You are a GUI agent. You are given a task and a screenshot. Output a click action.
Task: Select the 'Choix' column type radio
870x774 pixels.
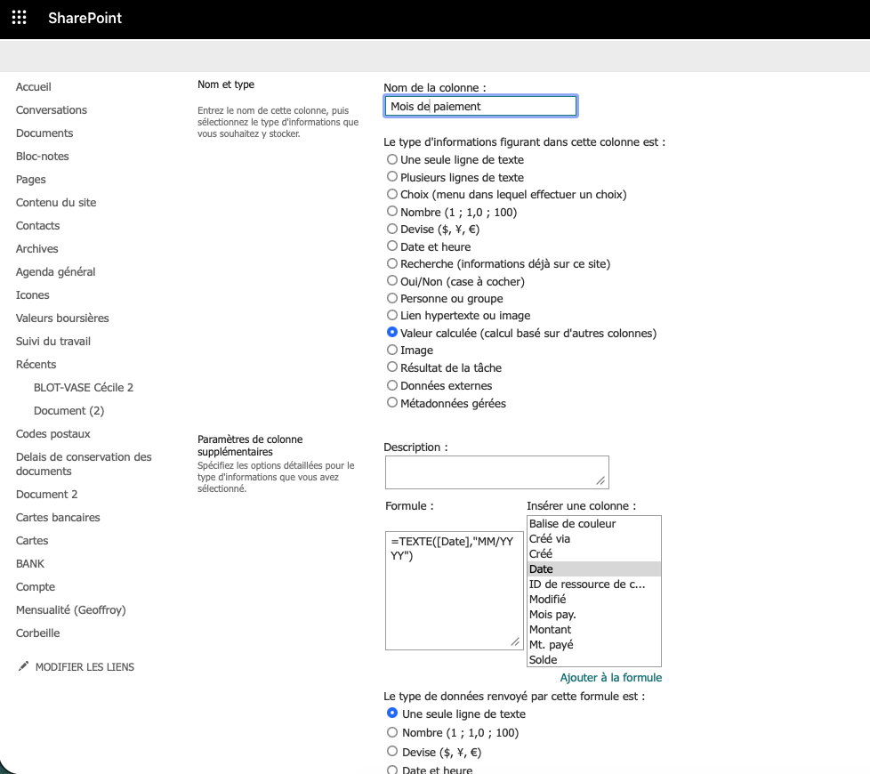[392, 194]
